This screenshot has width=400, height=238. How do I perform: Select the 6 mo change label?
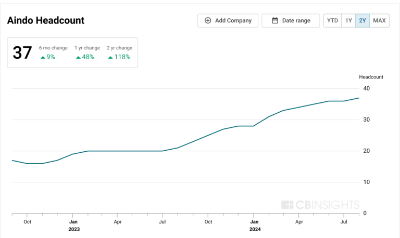(53, 48)
